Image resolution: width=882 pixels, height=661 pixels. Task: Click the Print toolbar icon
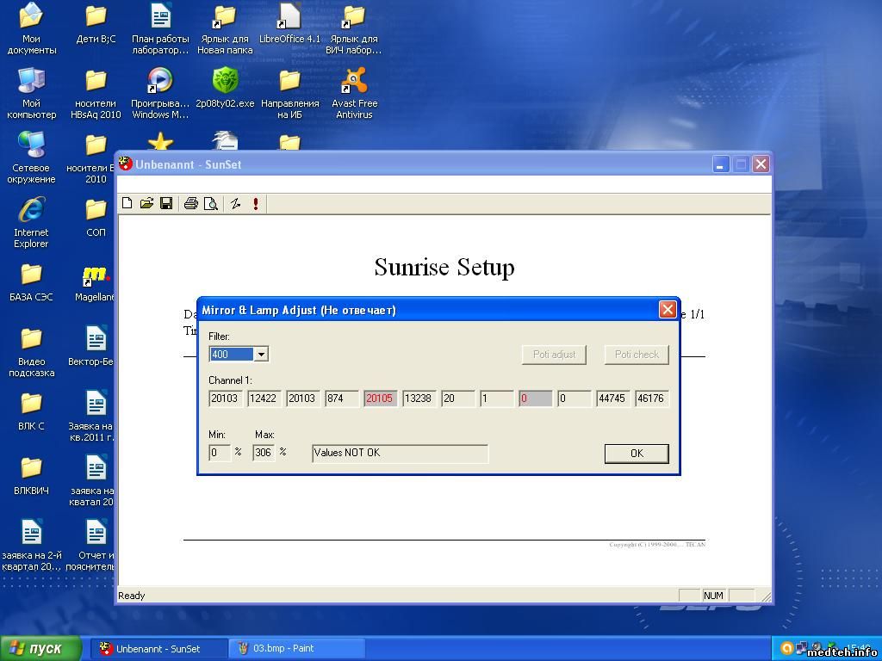pos(191,204)
